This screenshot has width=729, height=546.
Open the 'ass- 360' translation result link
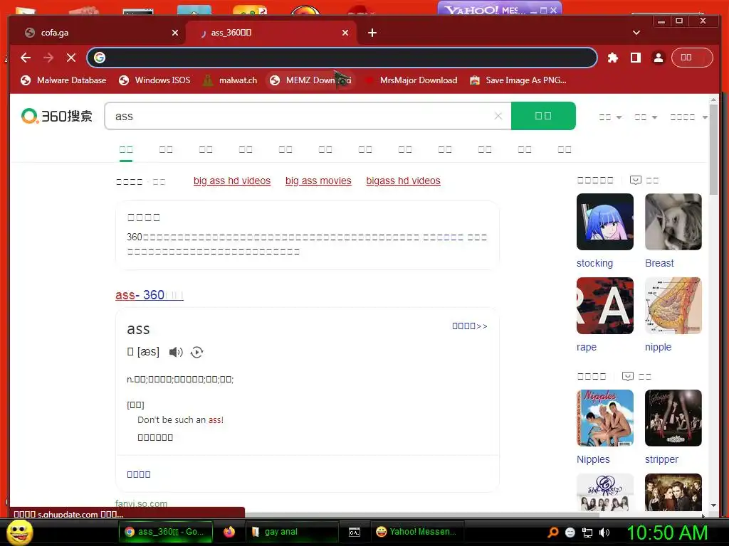(150, 295)
